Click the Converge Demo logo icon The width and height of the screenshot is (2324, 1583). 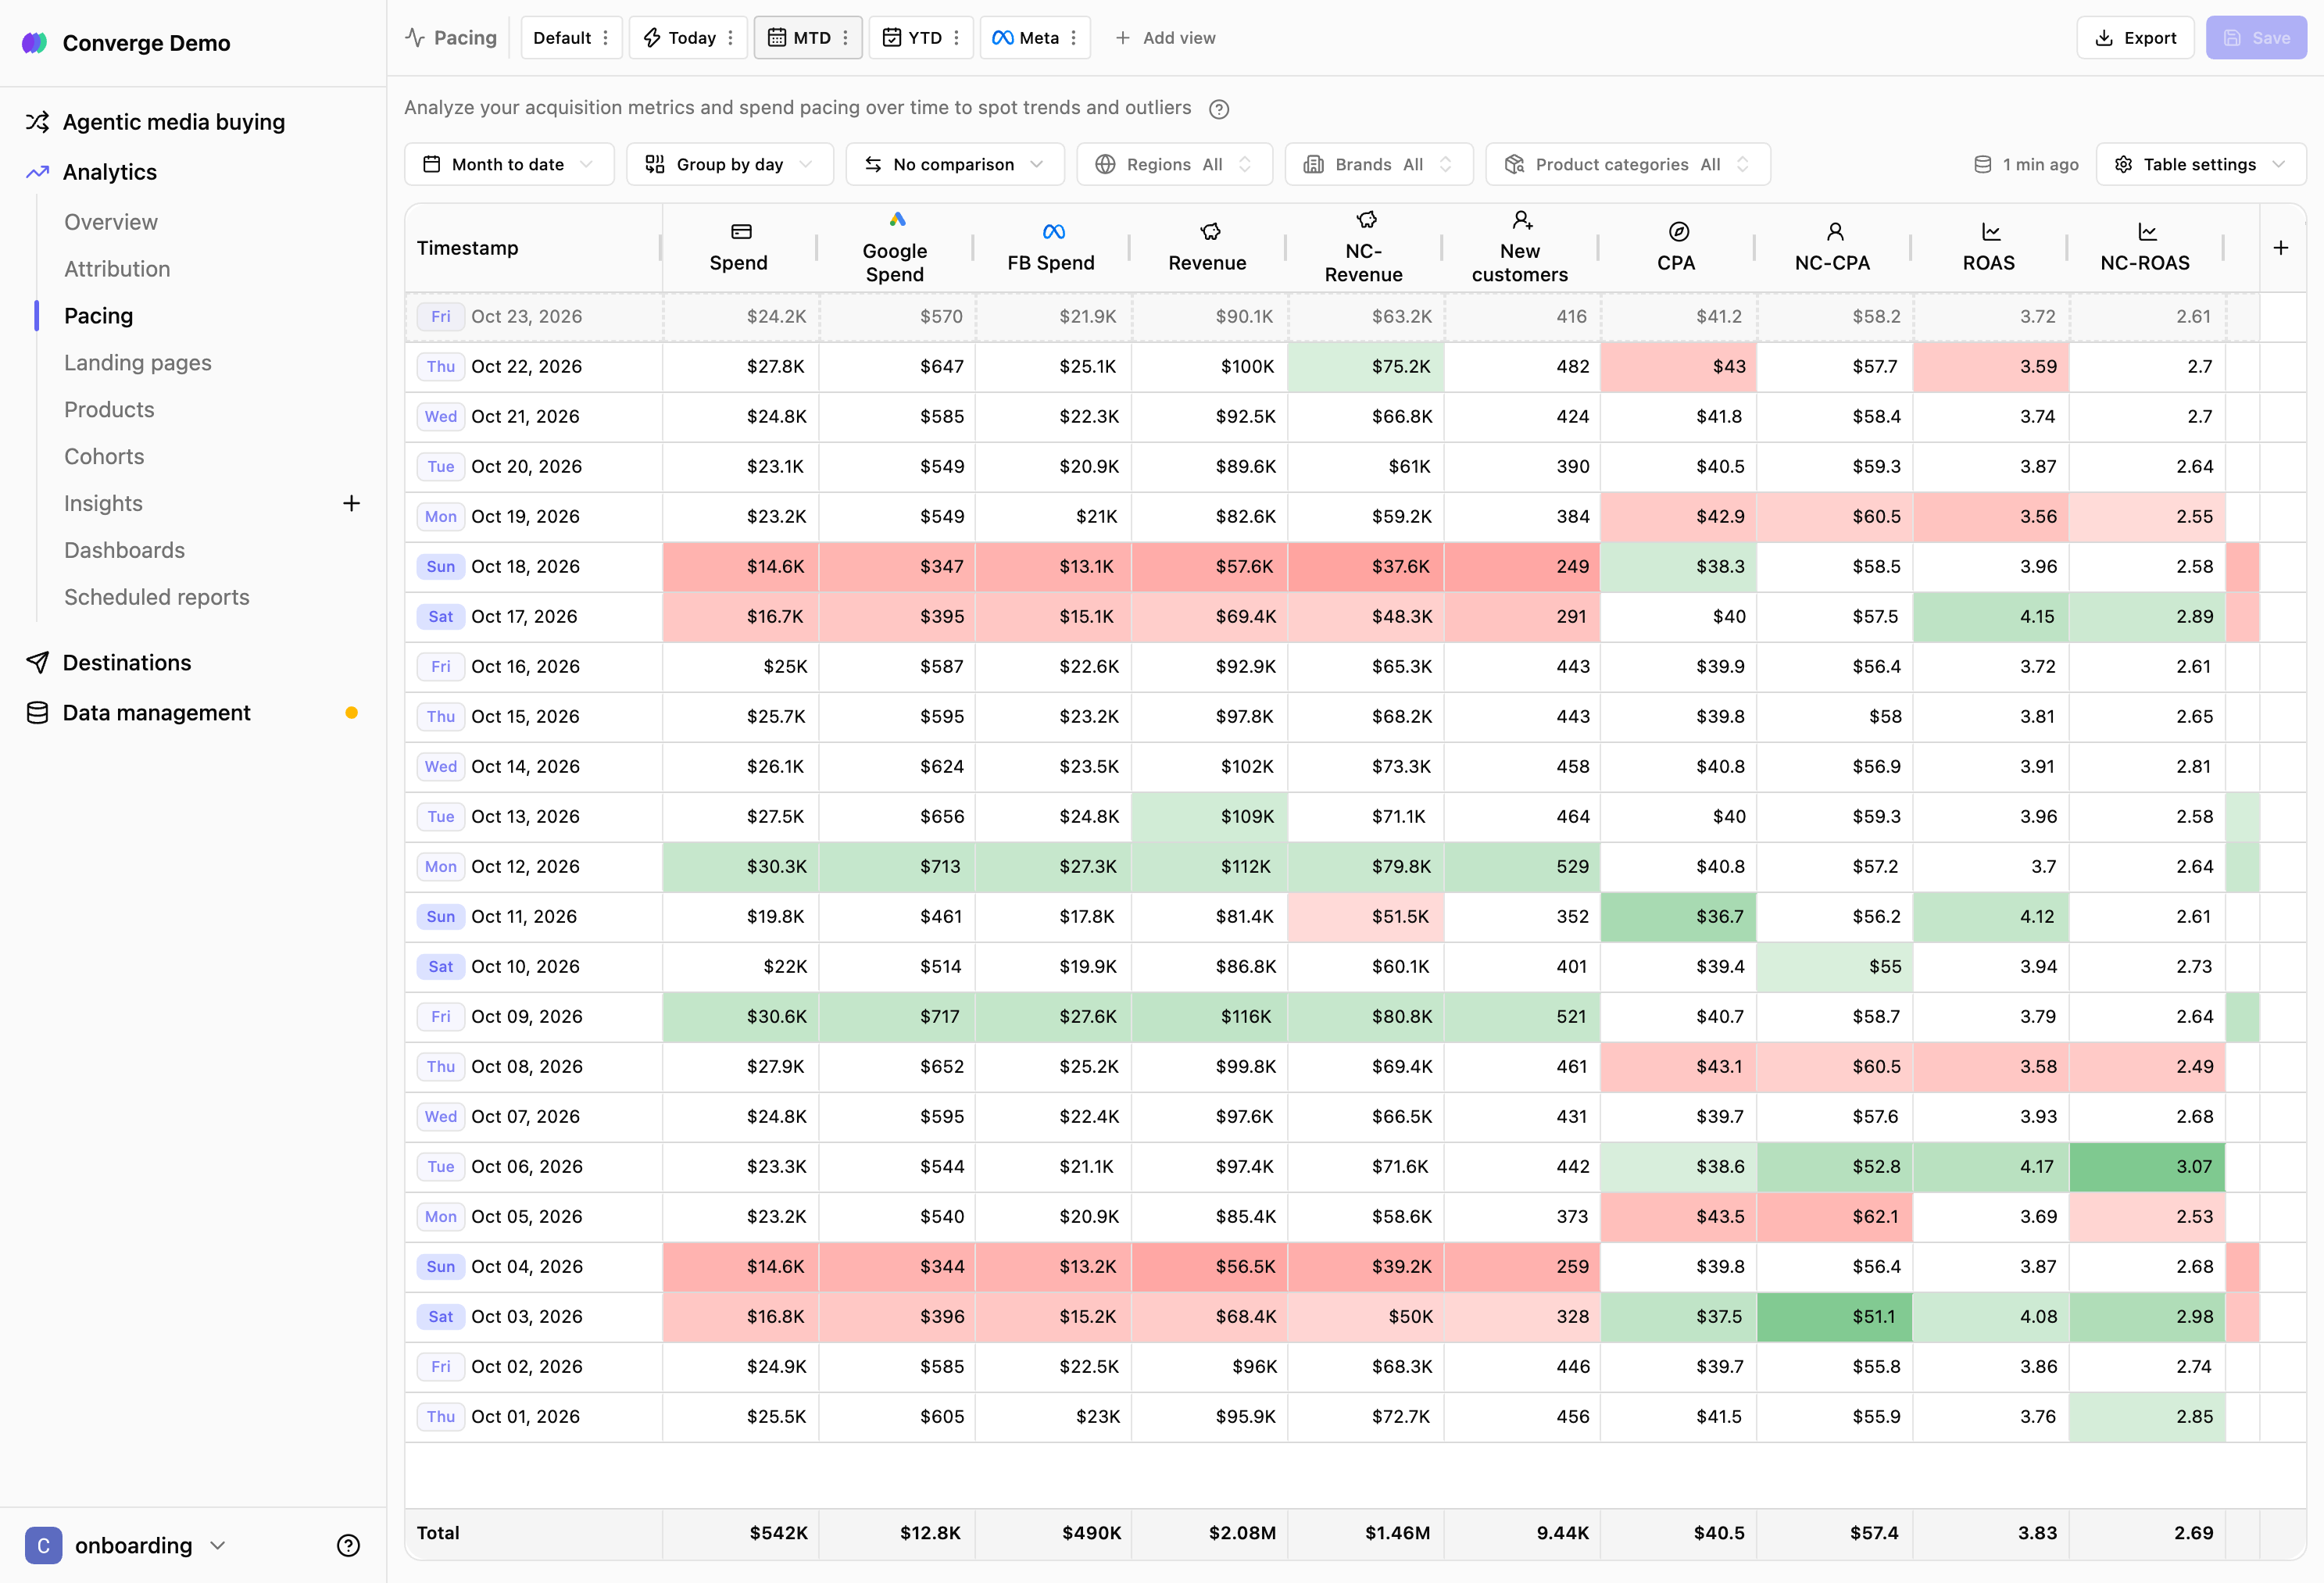click(35, 42)
